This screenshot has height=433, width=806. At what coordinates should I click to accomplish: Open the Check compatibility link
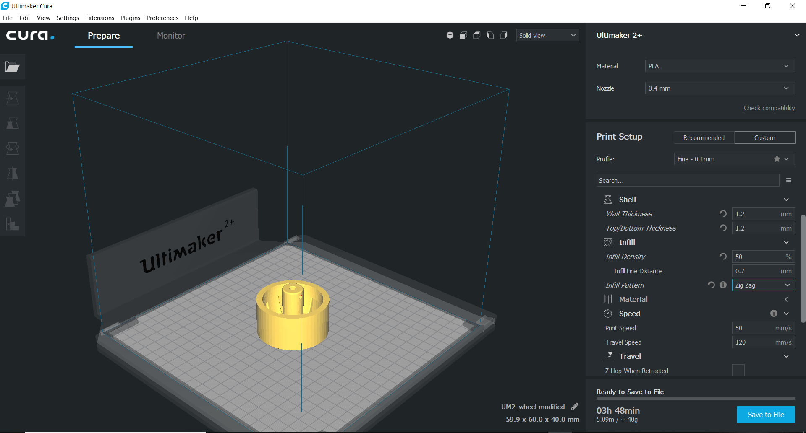[769, 108]
